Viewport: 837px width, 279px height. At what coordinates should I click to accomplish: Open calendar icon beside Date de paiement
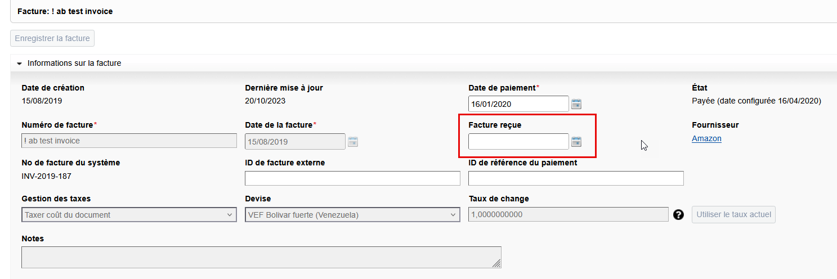point(576,104)
